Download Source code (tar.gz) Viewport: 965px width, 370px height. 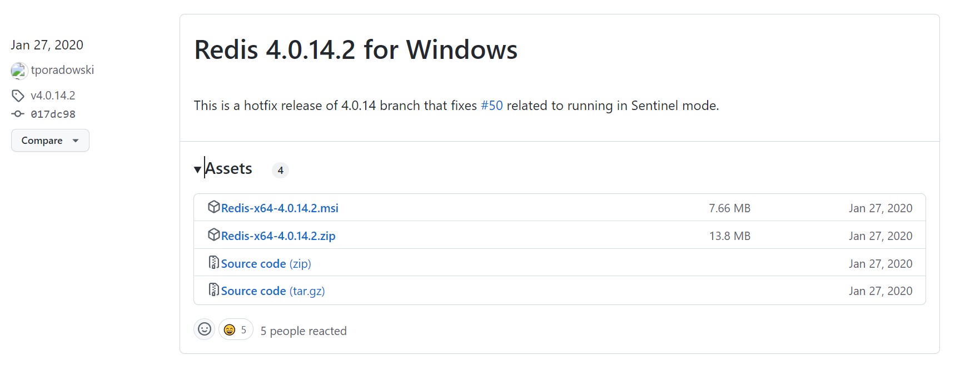(272, 291)
